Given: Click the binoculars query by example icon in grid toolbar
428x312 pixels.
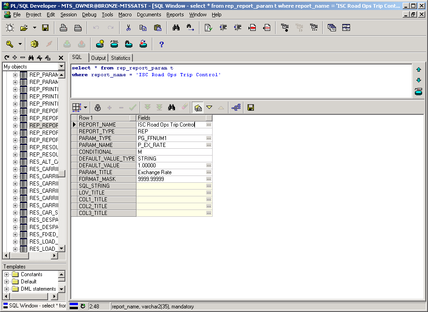Looking at the screenshot, I should [171, 107].
